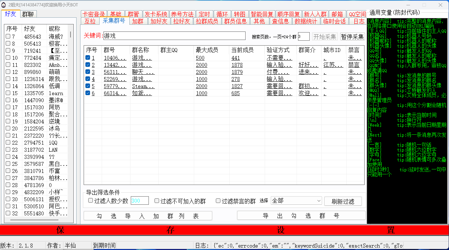Go to the 加好友 tab

point(159,21)
